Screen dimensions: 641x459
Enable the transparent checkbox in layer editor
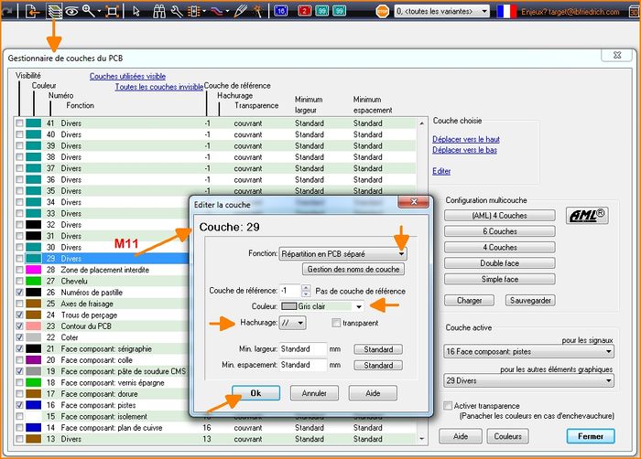click(x=337, y=323)
